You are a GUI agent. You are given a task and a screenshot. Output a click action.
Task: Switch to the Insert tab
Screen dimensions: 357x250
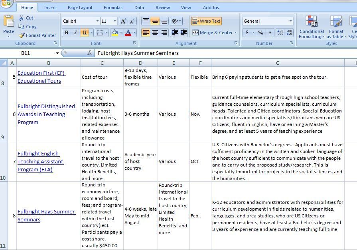pos(50,8)
